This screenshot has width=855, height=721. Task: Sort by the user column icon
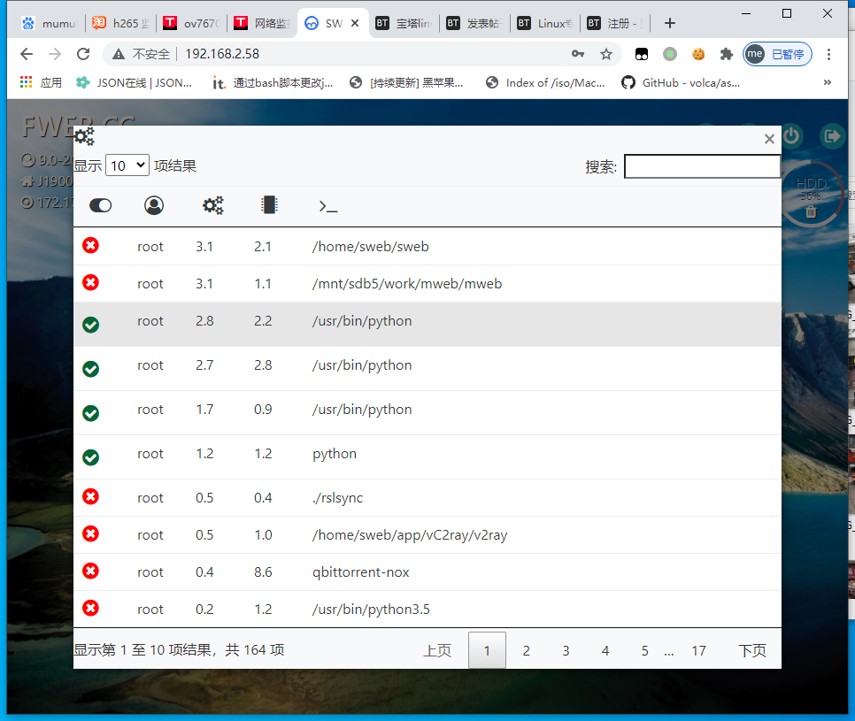[x=154, y=205]
